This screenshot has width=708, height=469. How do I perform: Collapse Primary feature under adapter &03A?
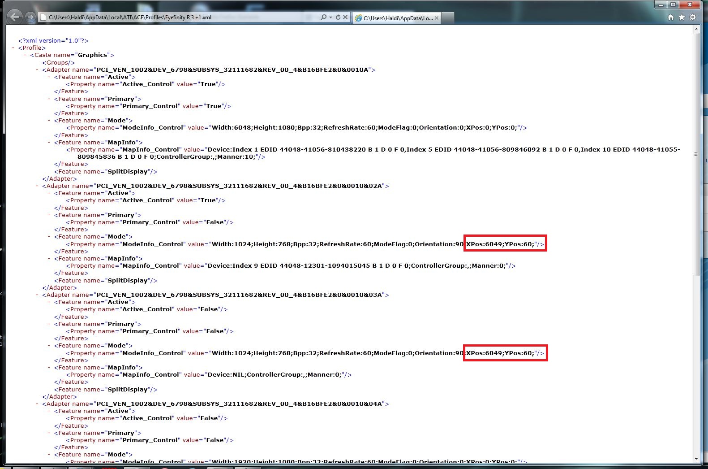pyautogui.click(x=49, y=324)
